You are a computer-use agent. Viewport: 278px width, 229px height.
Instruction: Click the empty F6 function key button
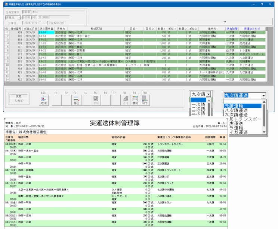[x=105, y=100]
